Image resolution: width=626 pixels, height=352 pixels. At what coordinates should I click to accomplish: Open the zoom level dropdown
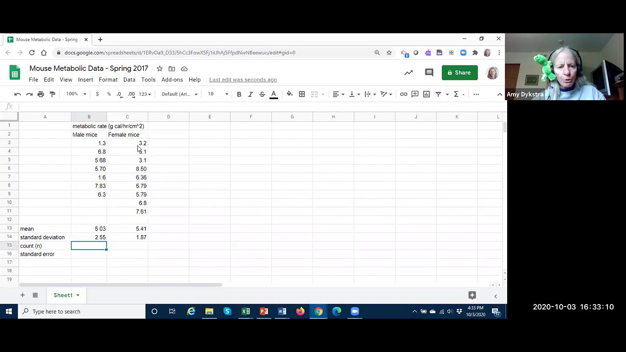pyautogui.click(x=76, y=94)
